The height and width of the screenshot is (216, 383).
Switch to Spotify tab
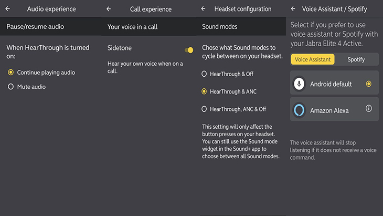[356, 59]
